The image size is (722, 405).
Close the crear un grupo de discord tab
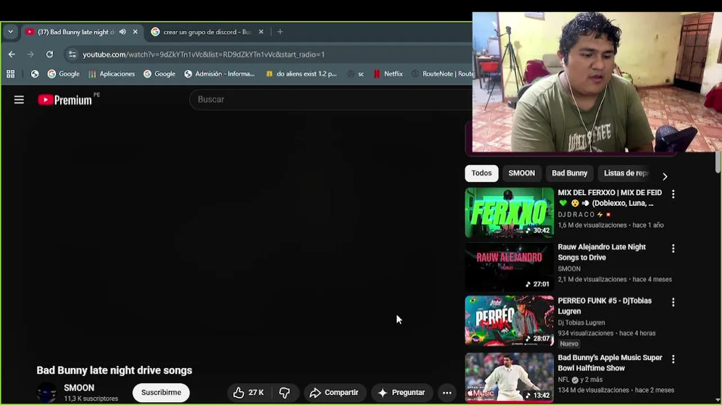coord(261,32)
